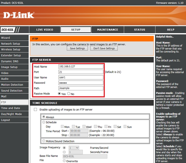Screen dimensions: 186x163
Task: Click Logout in the sidebar
Action: click(5, 120)
